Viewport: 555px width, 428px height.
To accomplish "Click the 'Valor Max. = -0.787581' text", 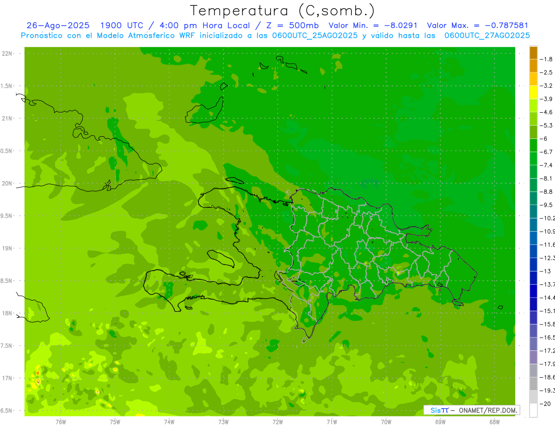I will [477, 25].
